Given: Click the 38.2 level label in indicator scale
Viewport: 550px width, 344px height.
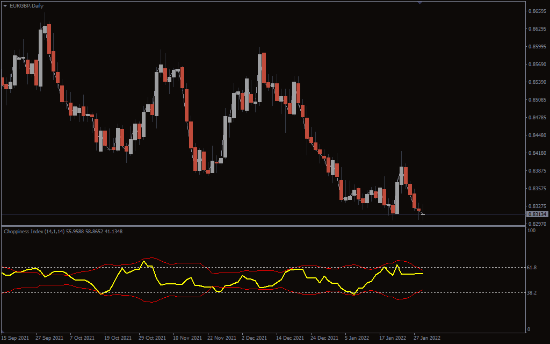Looking at the screenshot, I should click(532, 292).
